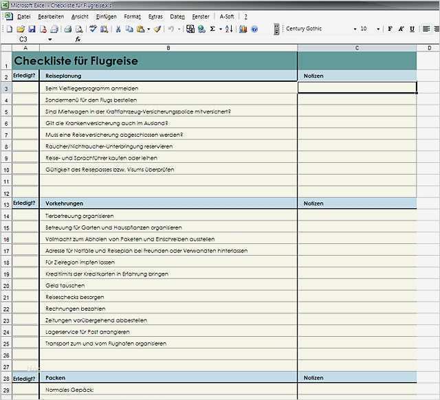Save the workbook with the floppy disk icon

point(32,29)
